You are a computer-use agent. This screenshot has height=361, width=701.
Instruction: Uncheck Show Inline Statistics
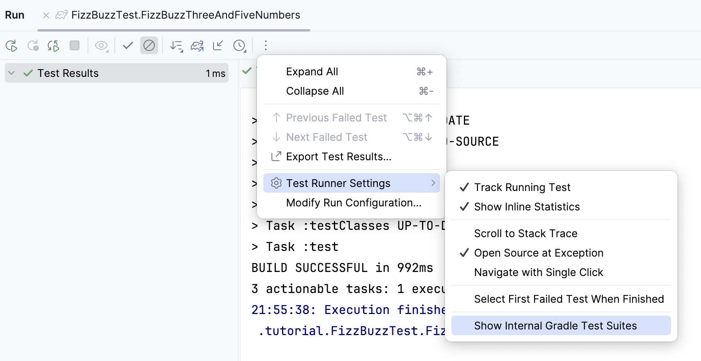(527, 207)
